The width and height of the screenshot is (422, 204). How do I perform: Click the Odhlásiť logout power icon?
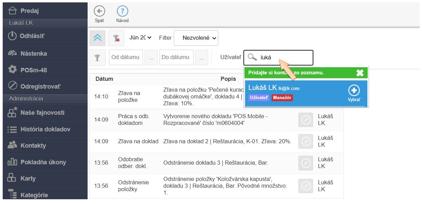(12, 36)
